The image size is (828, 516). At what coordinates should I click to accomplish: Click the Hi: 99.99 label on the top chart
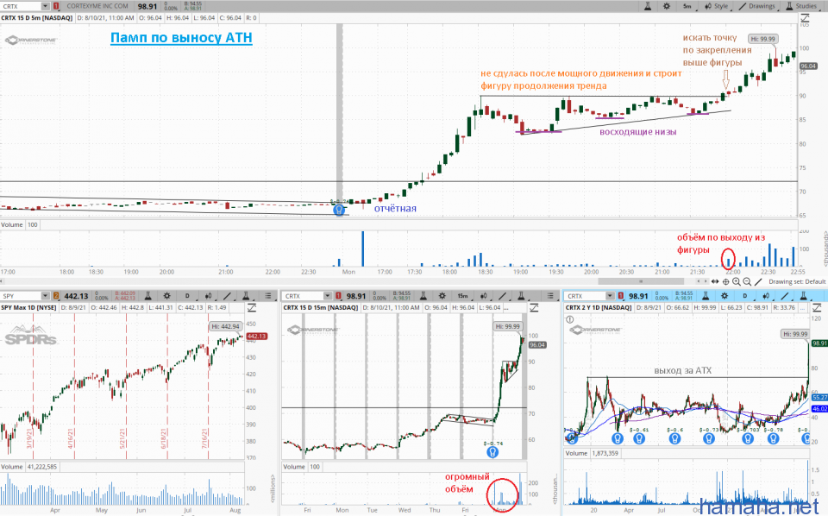click(762, 39)
